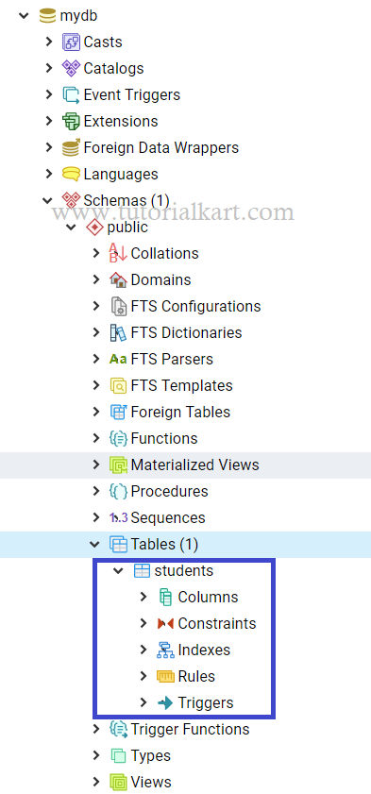Click the Columns node icon
Viewport: 371px width, 794px height.
point(165,597)
